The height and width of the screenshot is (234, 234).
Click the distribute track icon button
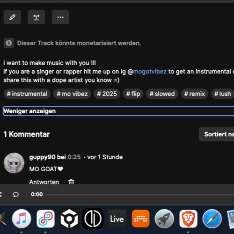pos(37,17)
